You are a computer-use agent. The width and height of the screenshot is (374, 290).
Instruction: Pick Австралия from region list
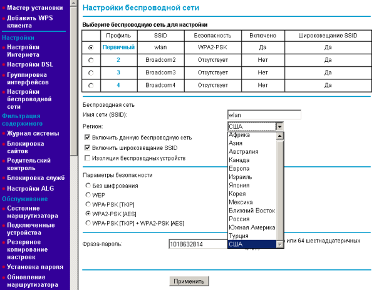tap(252, 151)
